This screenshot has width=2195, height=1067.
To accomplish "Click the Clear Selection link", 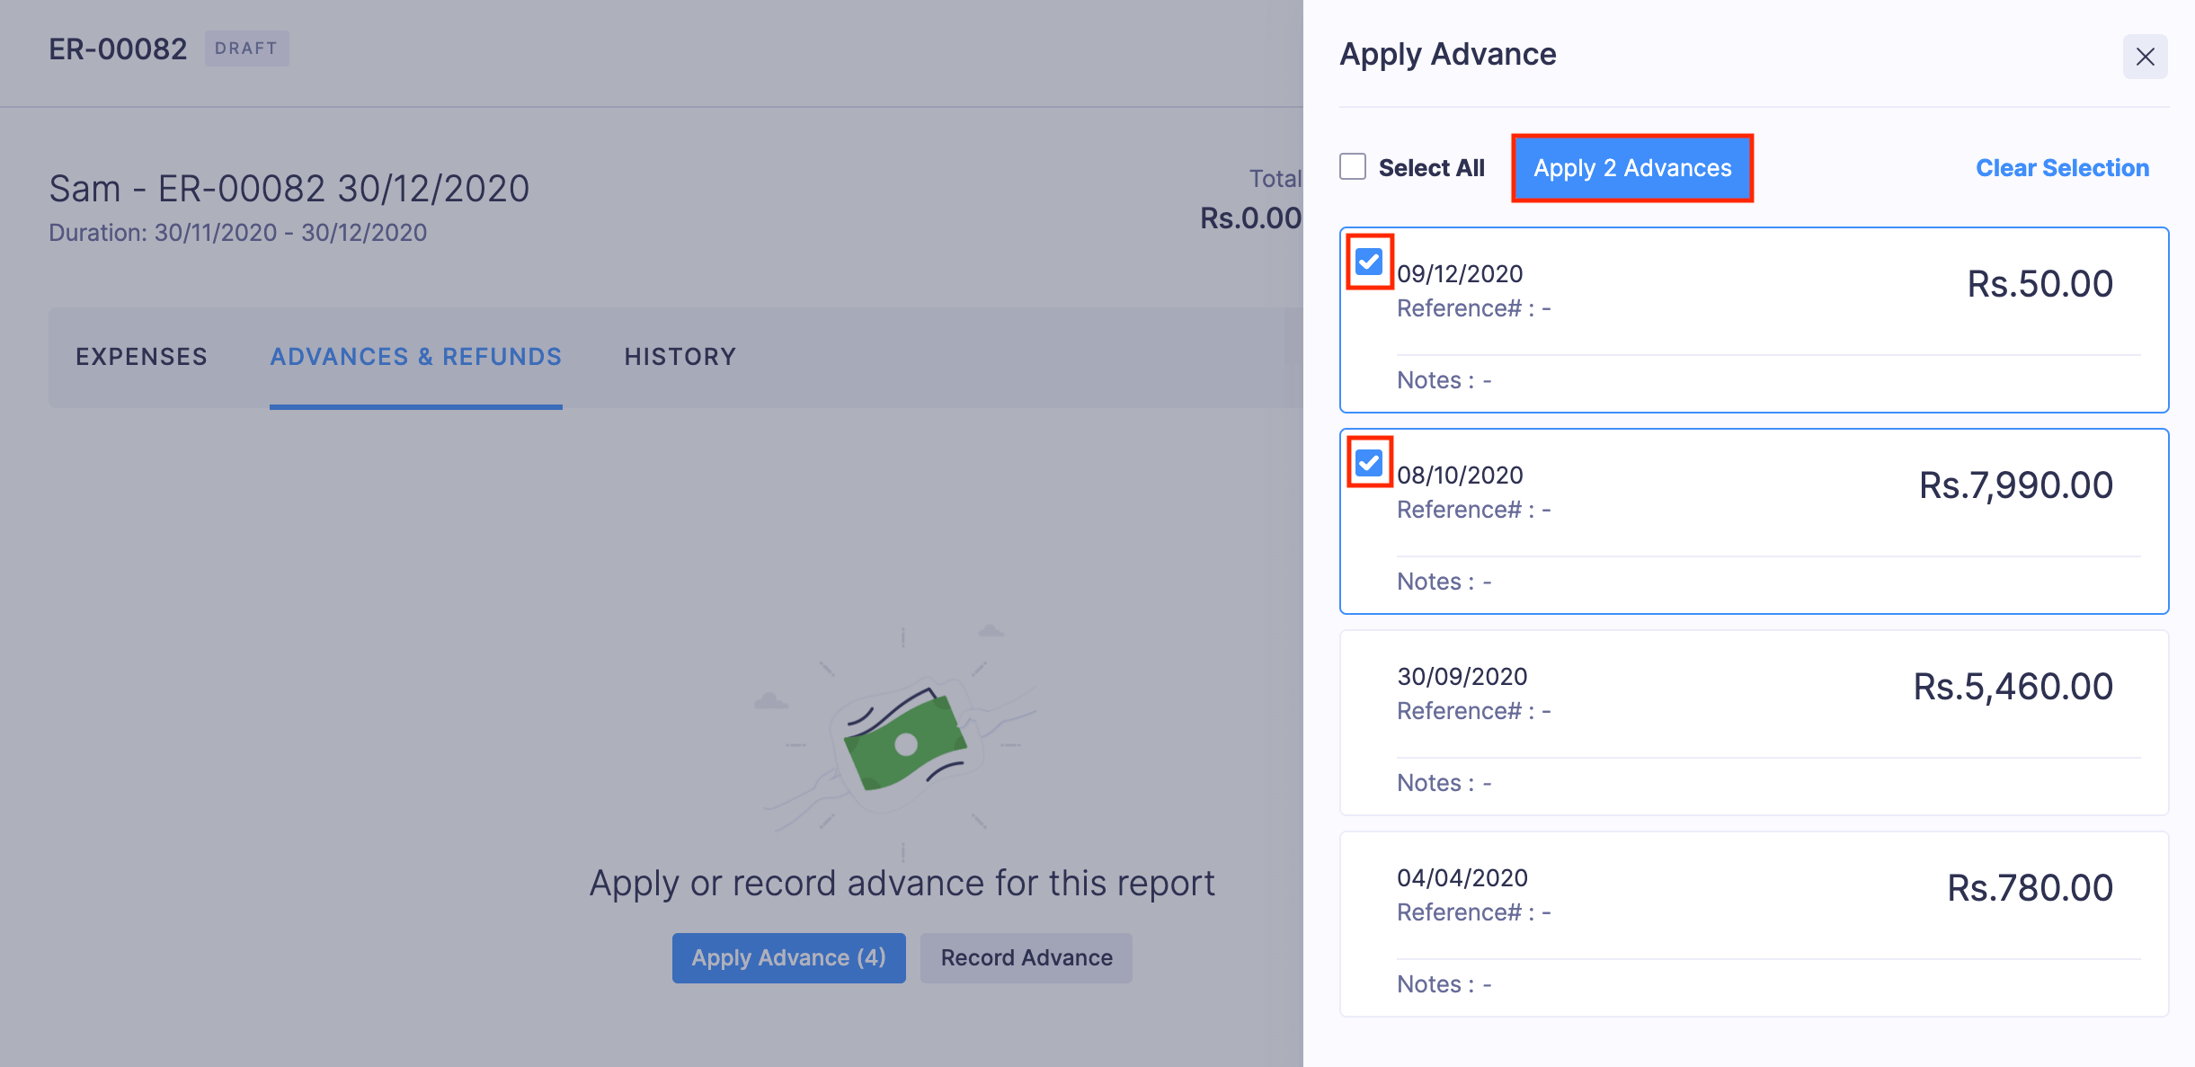I will (2063, 167).
